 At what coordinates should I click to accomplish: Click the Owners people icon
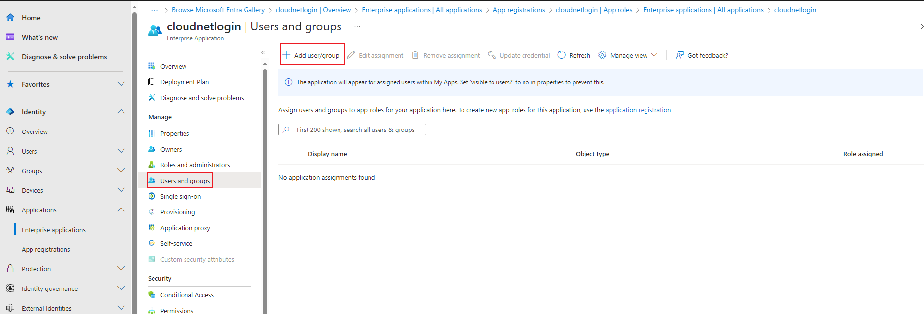pyautogui.click(x=152, y=149)
